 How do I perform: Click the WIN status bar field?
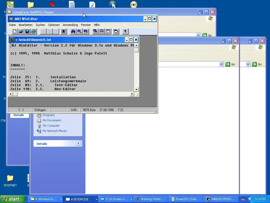[74, 110]
